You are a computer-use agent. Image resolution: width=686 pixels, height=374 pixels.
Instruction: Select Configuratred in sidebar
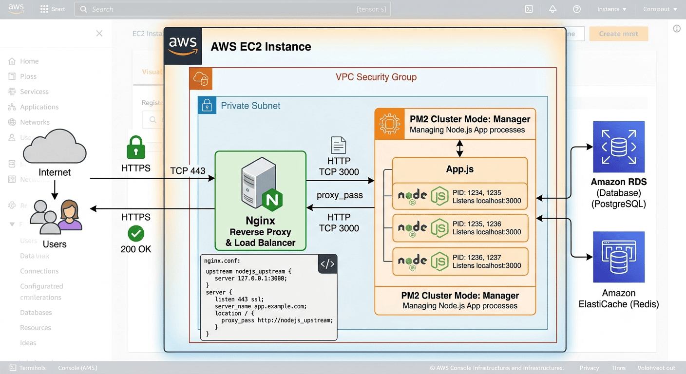pyautogui.click(x=41, y=286)
